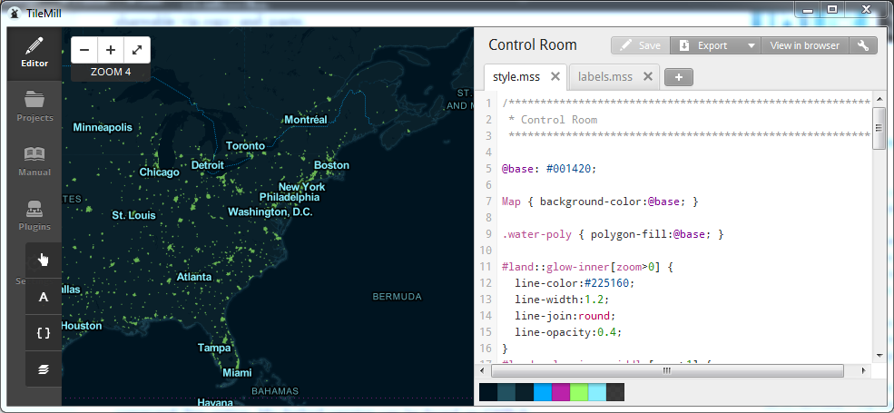Pick the dark teal color swatch

coord(506,392)
